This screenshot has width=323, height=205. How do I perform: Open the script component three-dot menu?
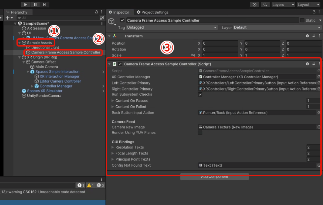pyautogui.click(x=319, y=64)
